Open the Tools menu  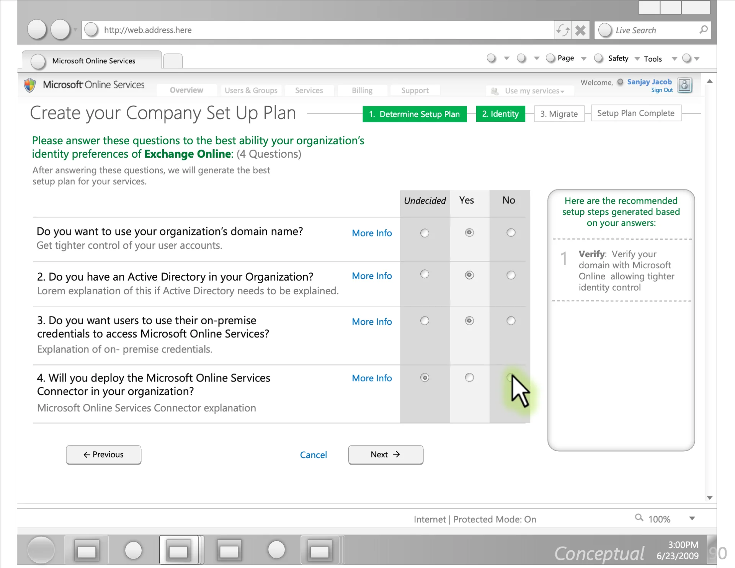click(x=653, y=59)
